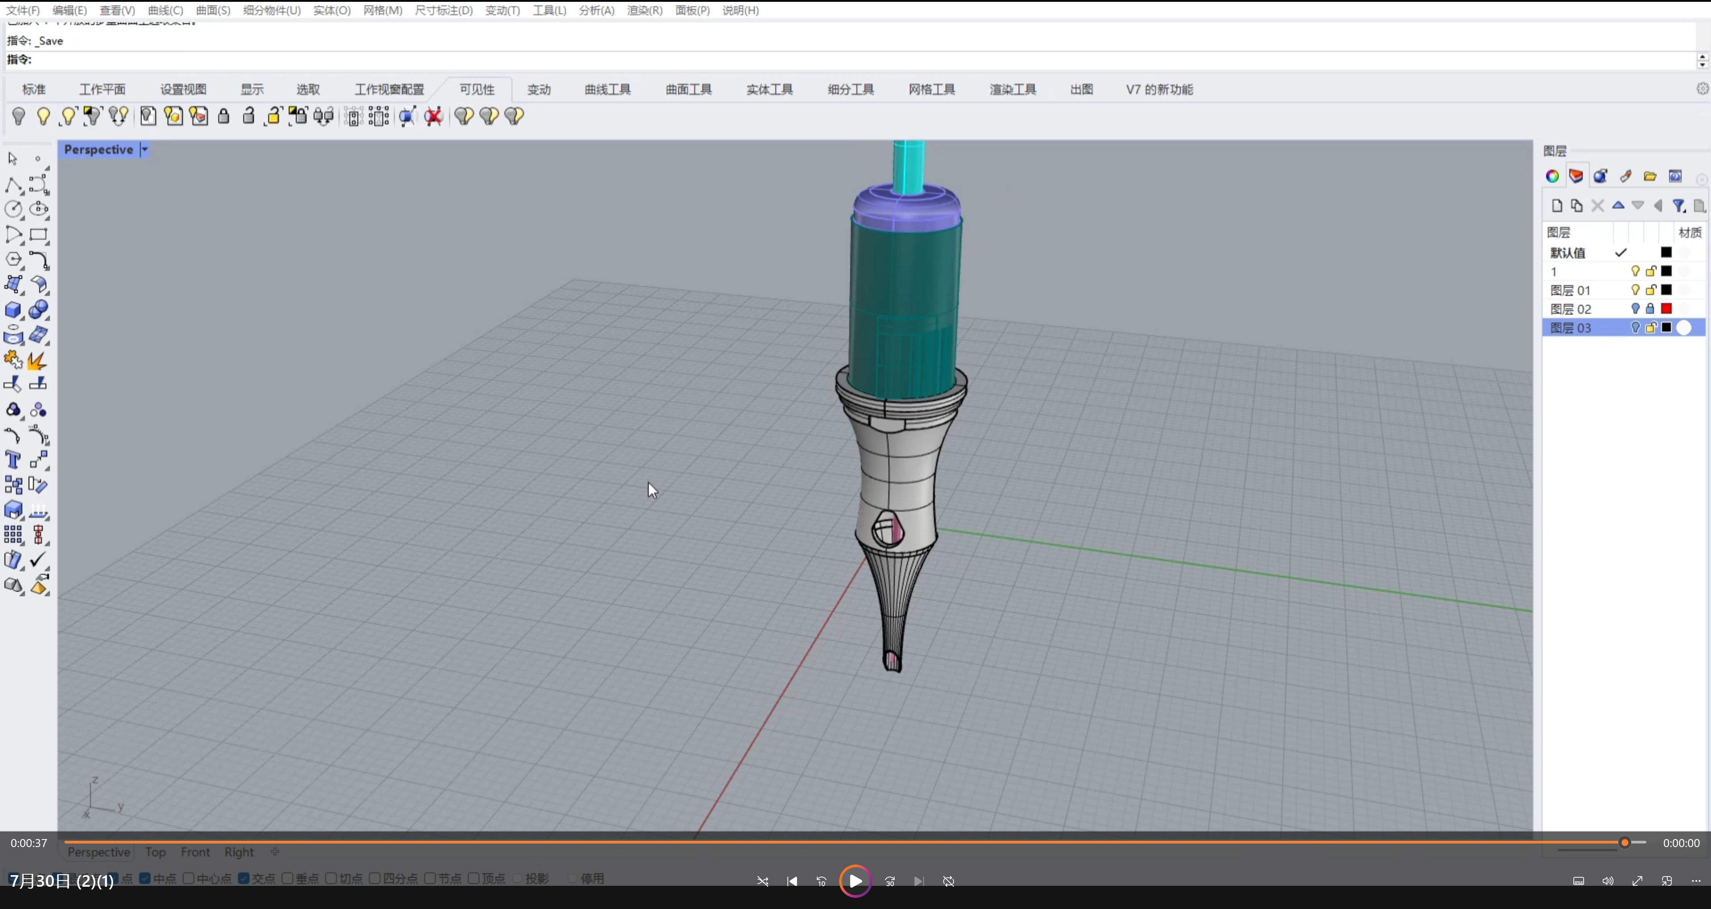Move layer down with gray triangle
The height and width of the screenshot is (909, 1711).
pyautogui.click(x=1638, y=205)
